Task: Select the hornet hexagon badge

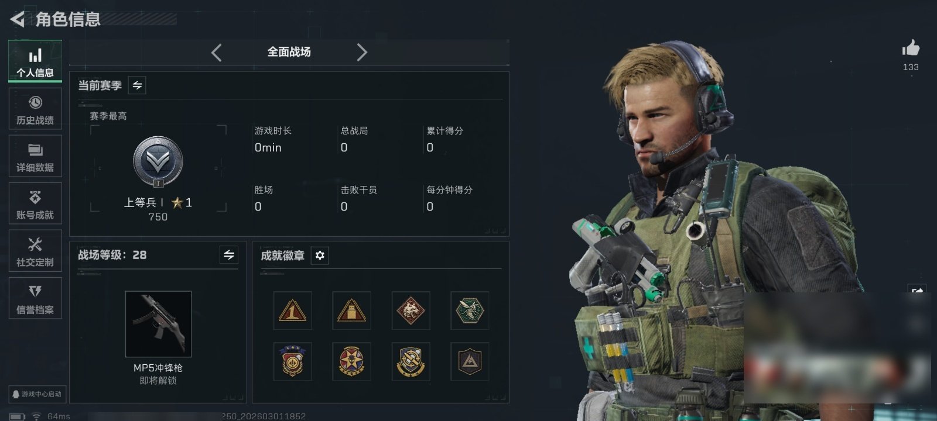Action: 470,310
